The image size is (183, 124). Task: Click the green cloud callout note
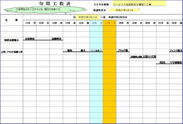45,10
